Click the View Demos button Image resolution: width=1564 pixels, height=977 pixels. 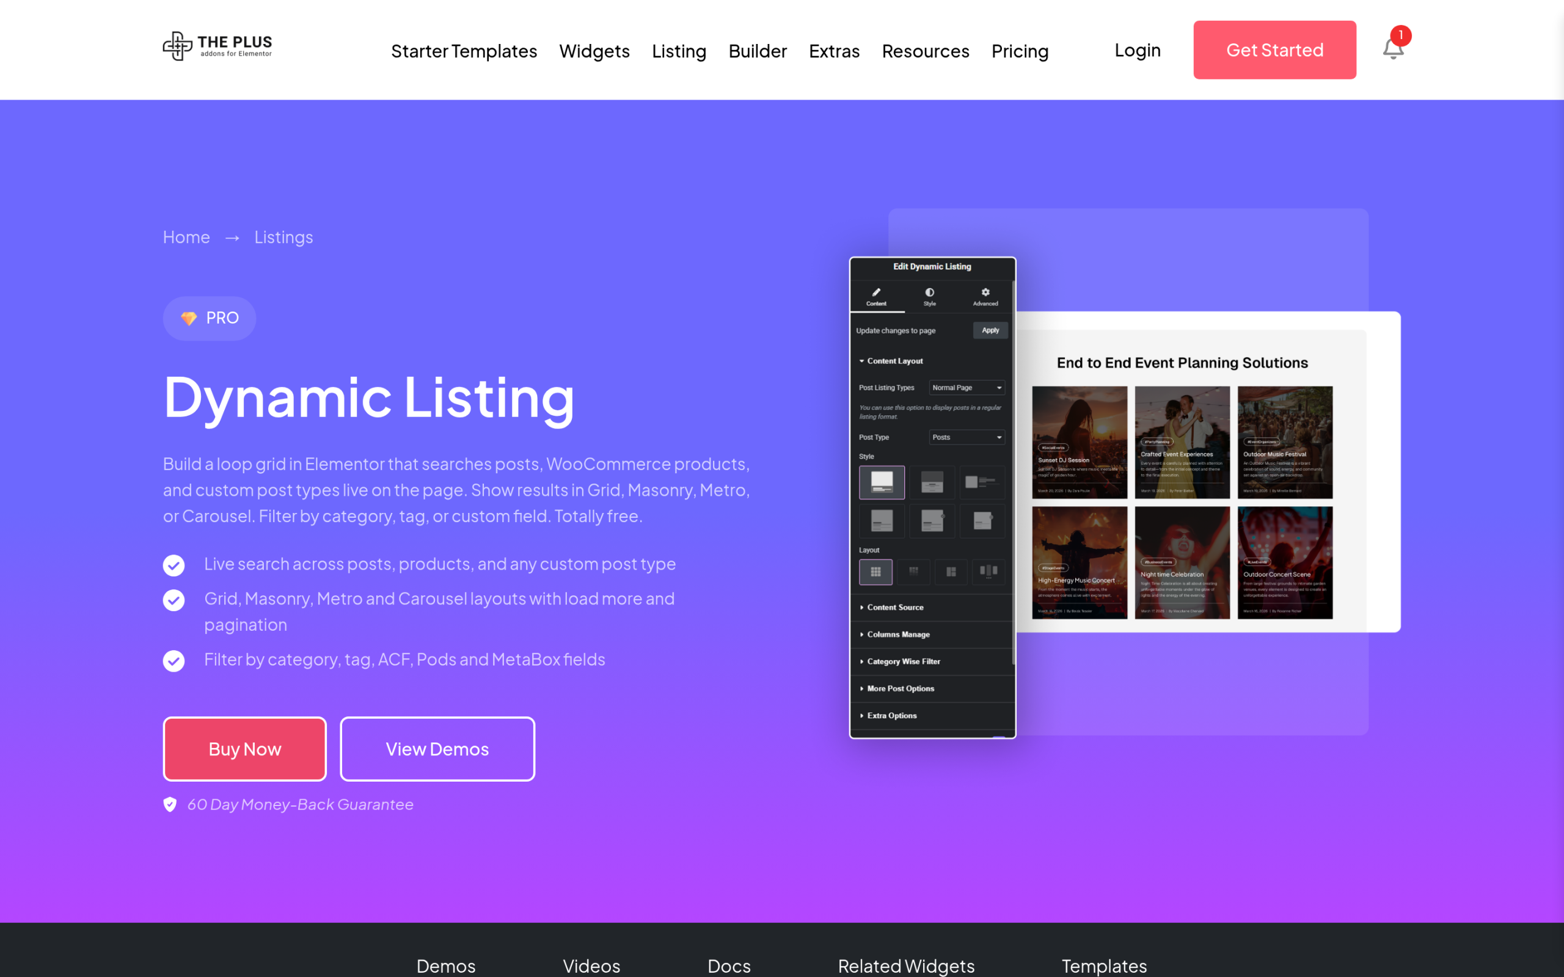(x=437, y=749)
